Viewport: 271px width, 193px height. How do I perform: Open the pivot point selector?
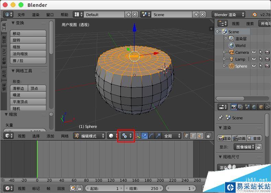point(127,136)
